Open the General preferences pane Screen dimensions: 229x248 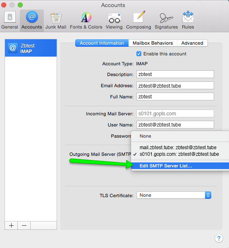pyautogui.click(x=10, y=20)
